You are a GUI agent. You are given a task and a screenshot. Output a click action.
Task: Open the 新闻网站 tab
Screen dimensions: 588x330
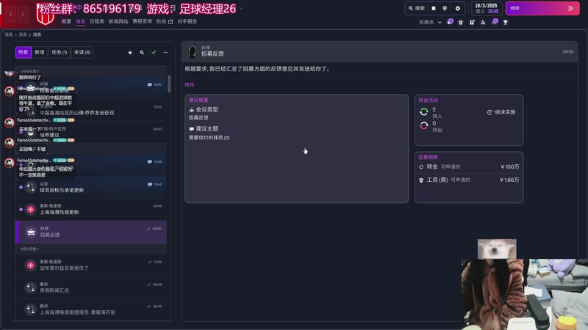118,21
